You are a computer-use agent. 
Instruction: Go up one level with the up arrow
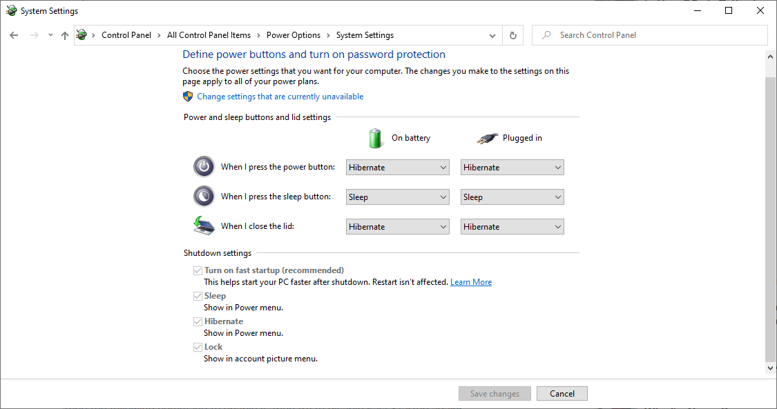coord(65,35)
